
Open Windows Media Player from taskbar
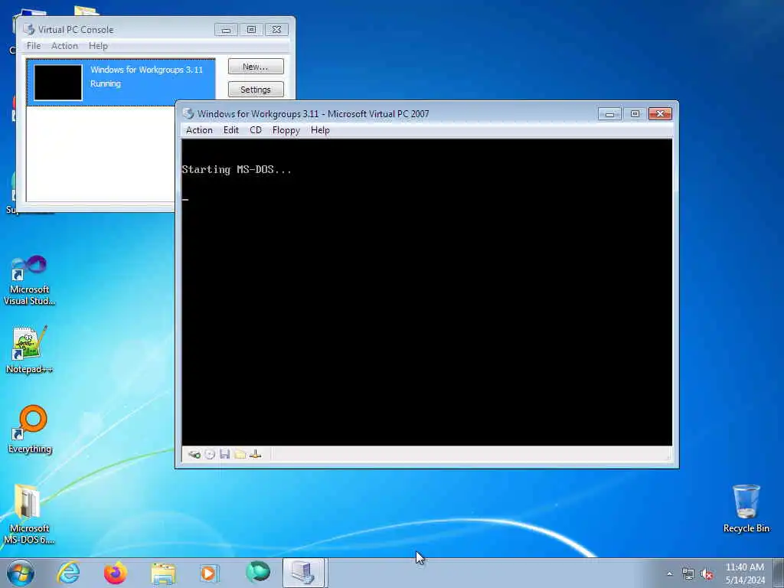click(209, 573)
